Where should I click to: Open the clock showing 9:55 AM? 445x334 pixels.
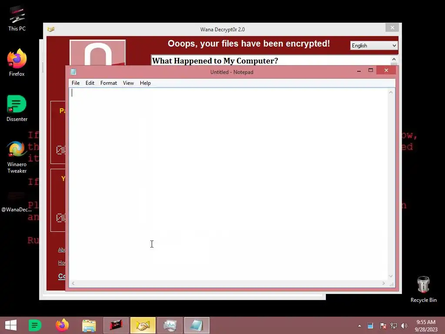[x=426, y=325]
